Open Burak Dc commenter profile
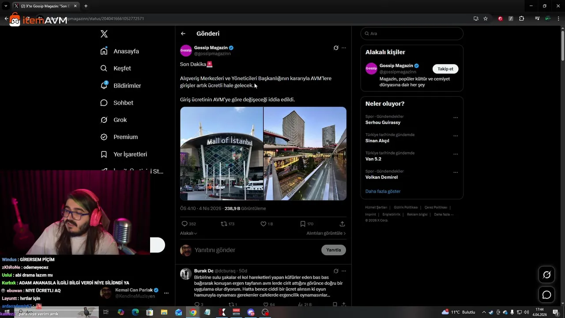Screen dimensions: 565x318 [203, 271]
